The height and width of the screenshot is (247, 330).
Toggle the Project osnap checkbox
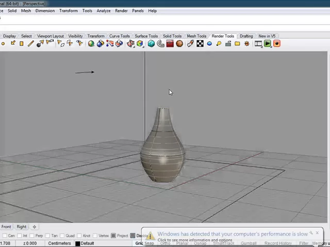coord(113,236)
